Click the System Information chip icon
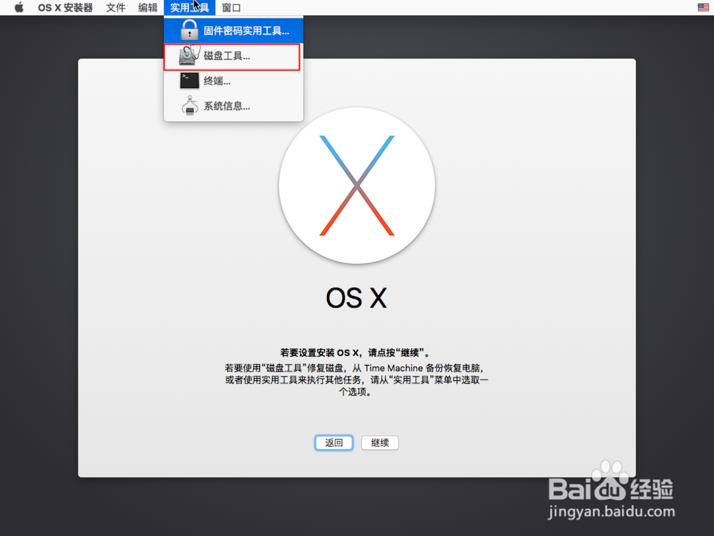The width and height of the screenshot is (714, 536). click(x=189, y=106)
